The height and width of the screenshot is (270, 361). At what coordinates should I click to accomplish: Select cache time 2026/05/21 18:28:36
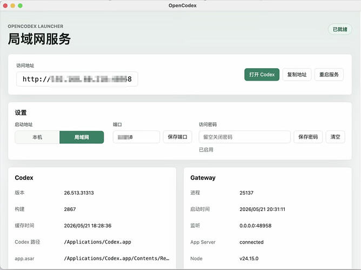(88, 226)
